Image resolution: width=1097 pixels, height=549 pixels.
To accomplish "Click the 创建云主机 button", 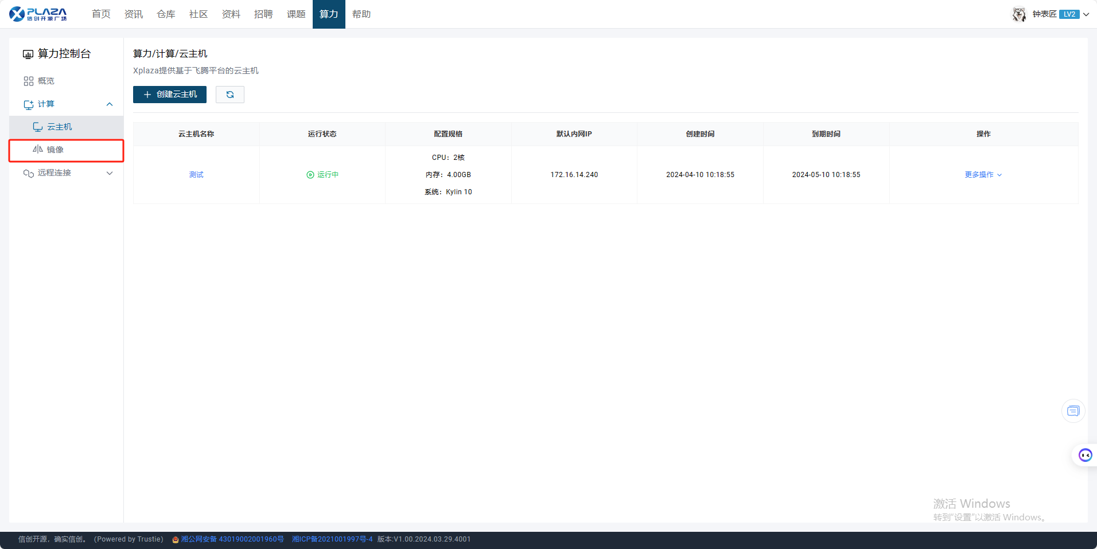I will 170,95.
